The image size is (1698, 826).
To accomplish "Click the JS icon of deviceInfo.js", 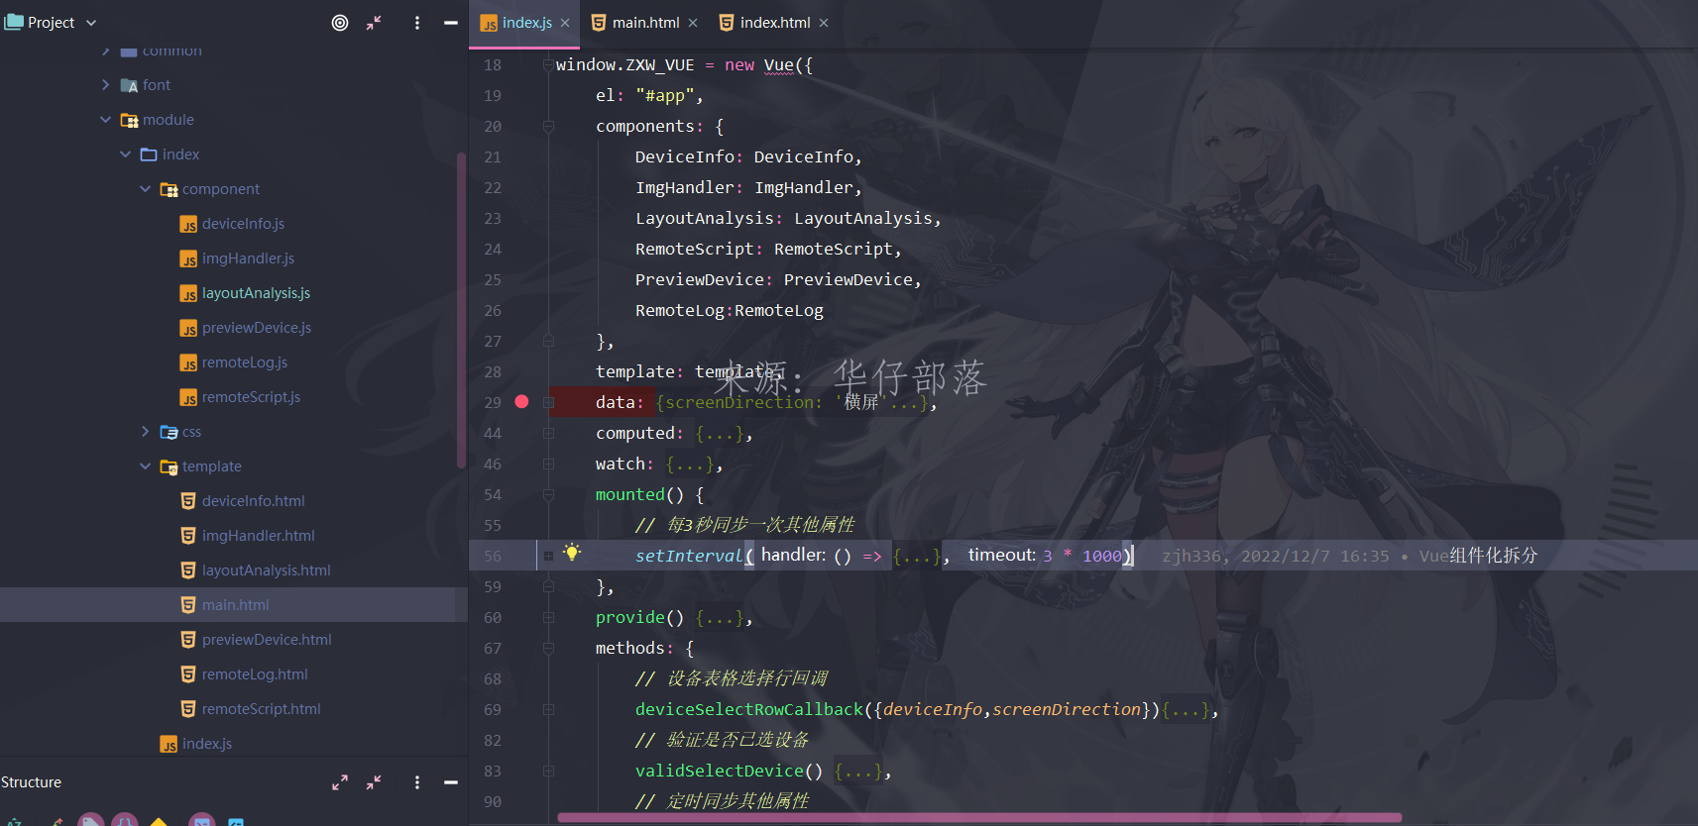I will pos(188,225).
